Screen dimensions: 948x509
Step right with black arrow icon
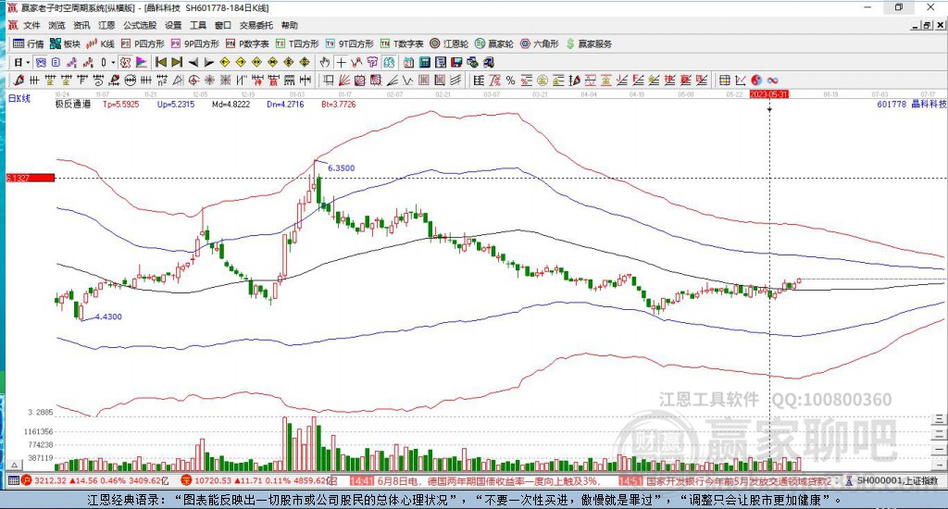[x=208, y=62]
